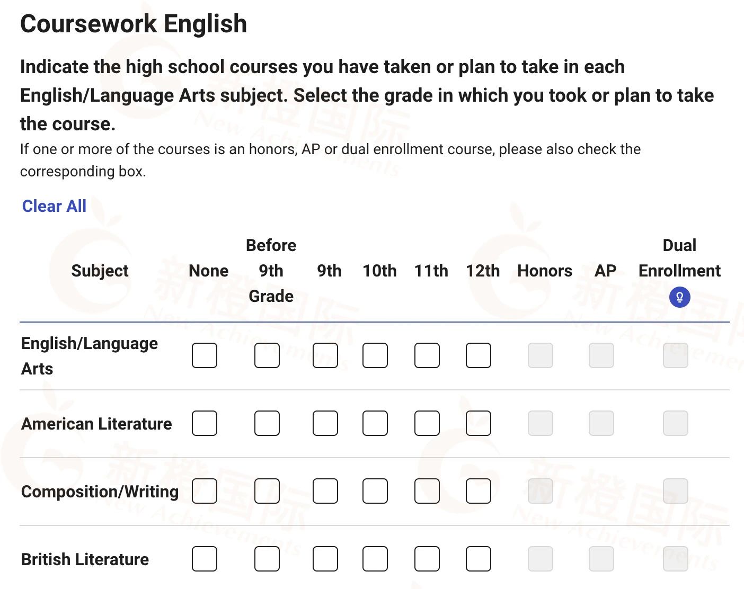The image size is (744, 589).
Task: Enable Honors for English/Language Arts
Action: click(x=541, y=355)
